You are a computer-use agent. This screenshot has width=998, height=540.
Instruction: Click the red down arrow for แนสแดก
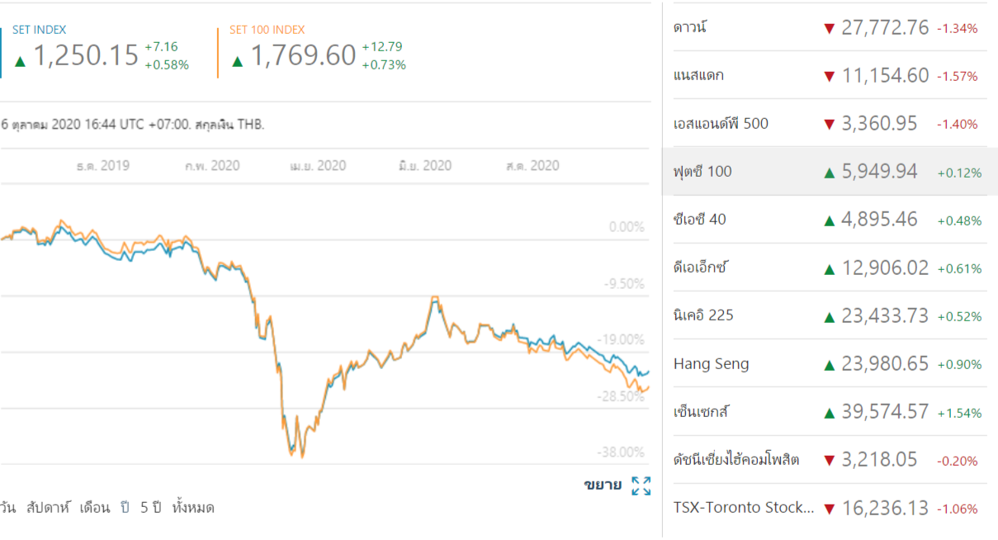(x=829, y=77)
